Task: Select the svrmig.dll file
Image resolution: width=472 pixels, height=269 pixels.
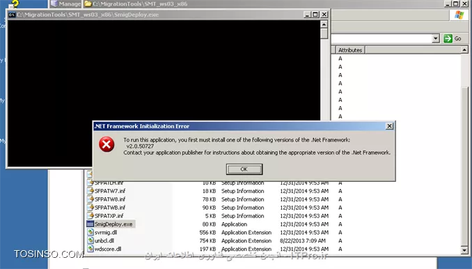Action: [x=106, y=233]
